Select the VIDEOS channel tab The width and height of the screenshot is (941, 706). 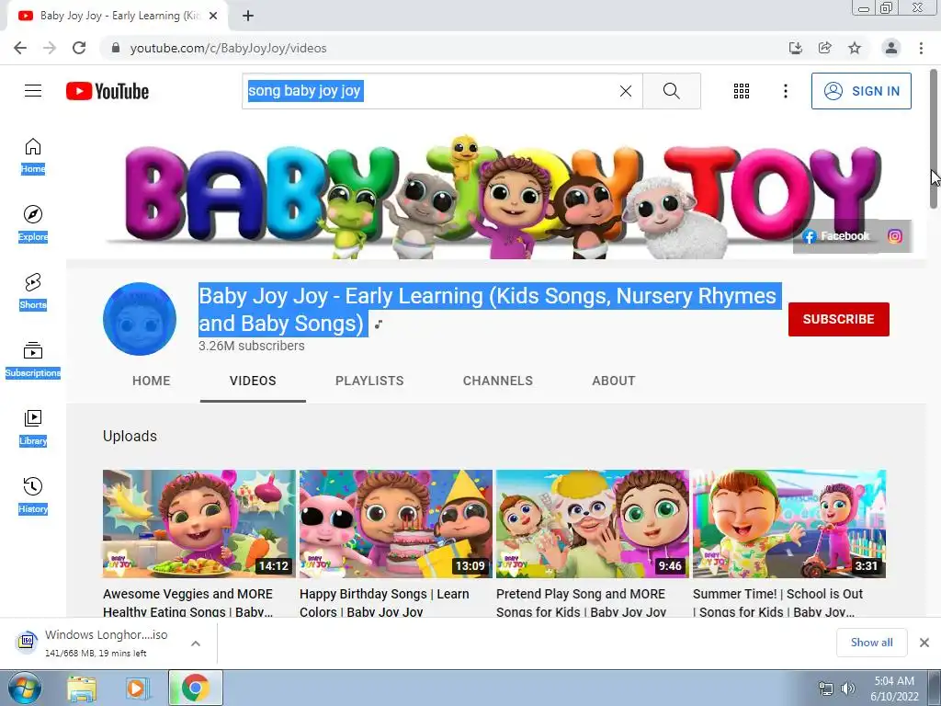tap(253, 381)
